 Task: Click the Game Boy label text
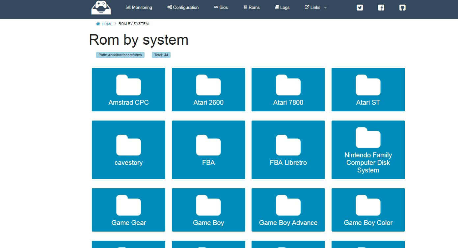pyautogui.click(x=208, y=223)
